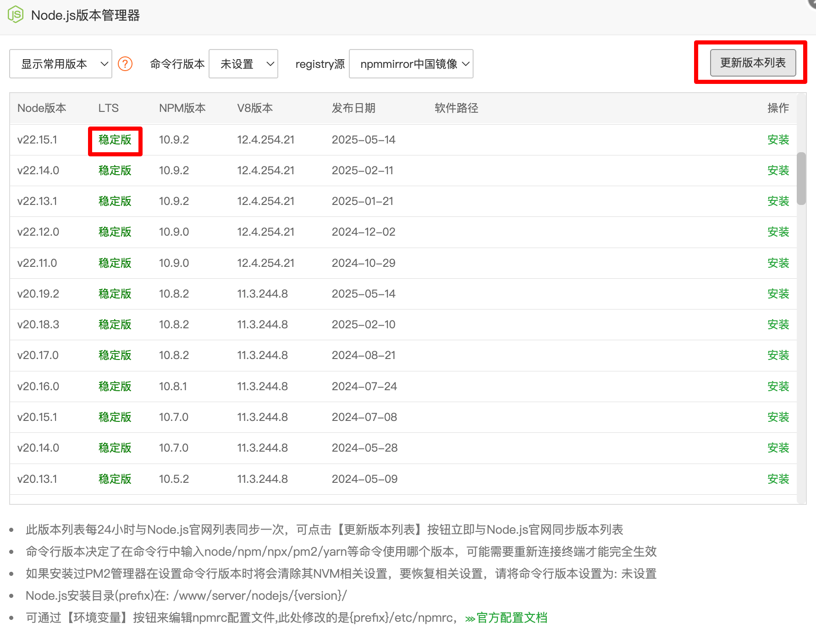
Task: Select the v22.12.0 version cell
Action: pos(39,232)
